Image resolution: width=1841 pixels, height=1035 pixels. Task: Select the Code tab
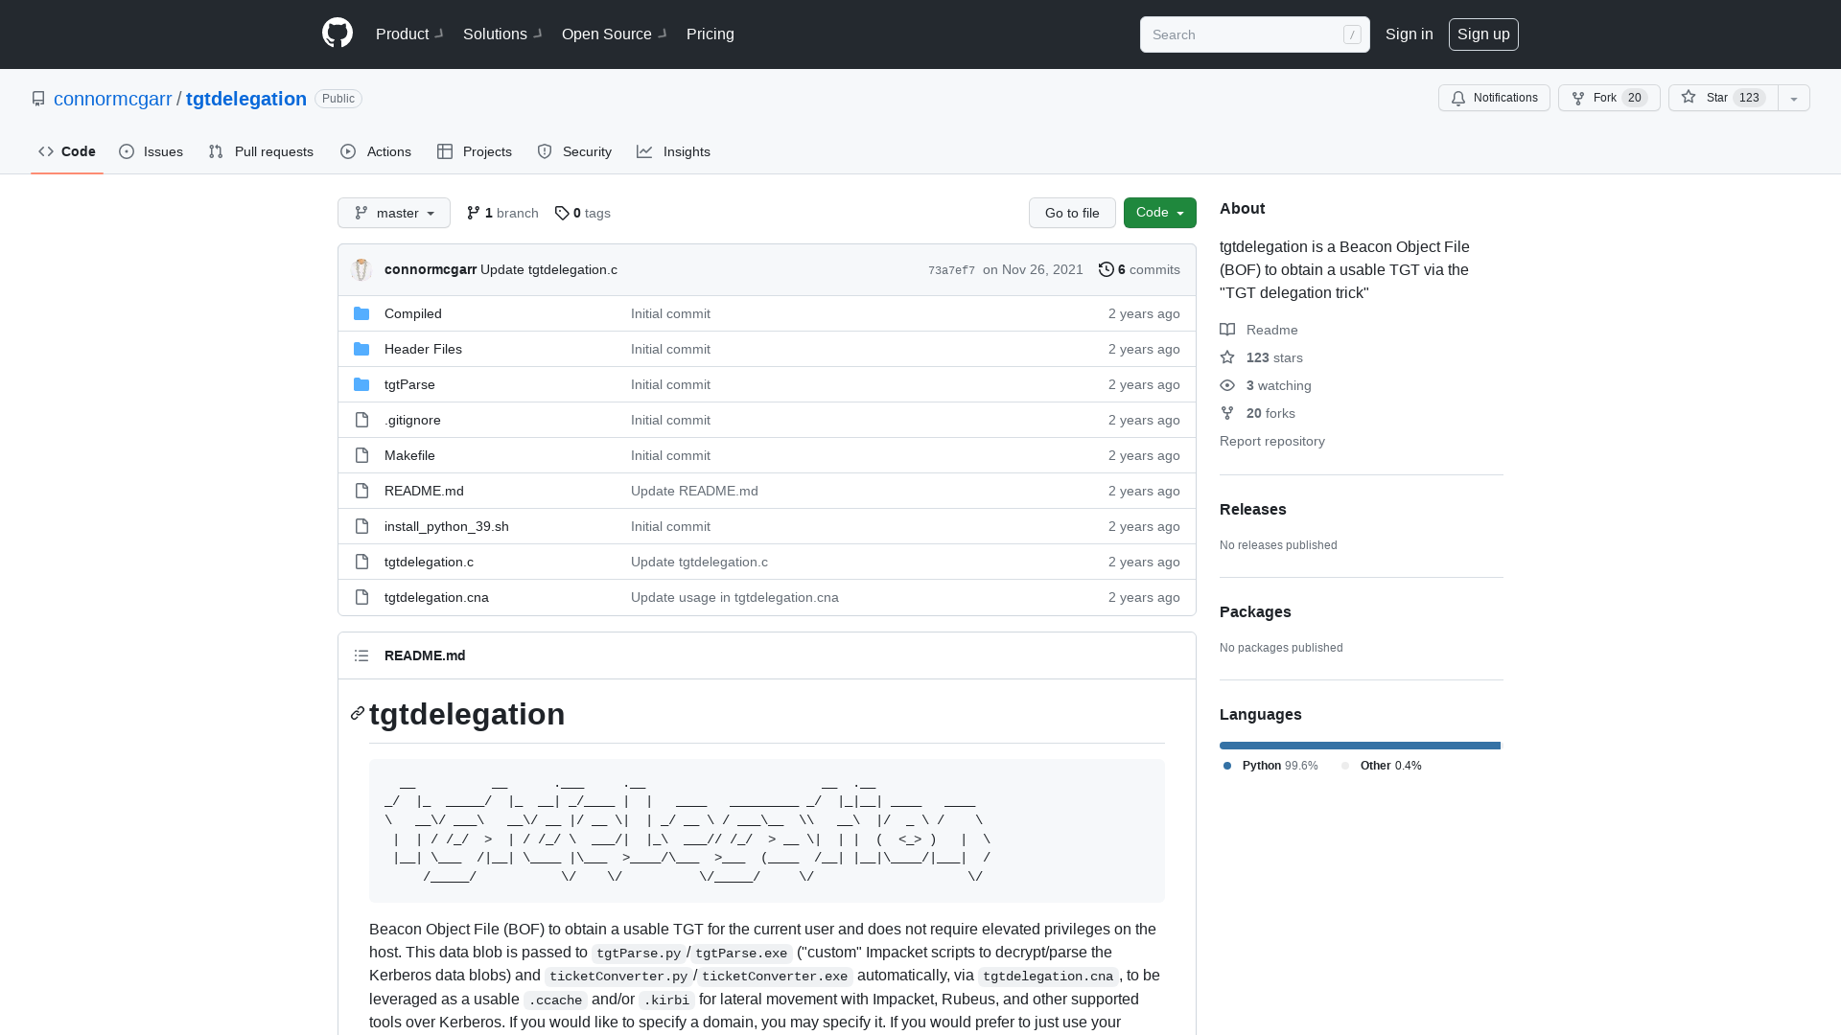(x=67, y=151)
